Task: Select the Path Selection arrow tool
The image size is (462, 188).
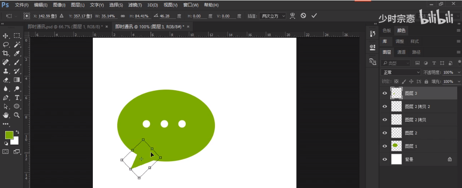Action: [5, 106]
